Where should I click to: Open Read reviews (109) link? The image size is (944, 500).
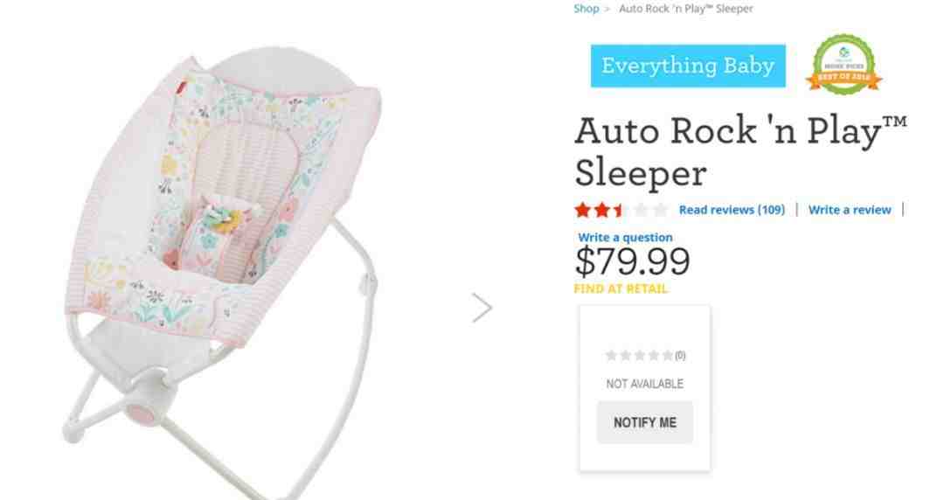[732, 210]
